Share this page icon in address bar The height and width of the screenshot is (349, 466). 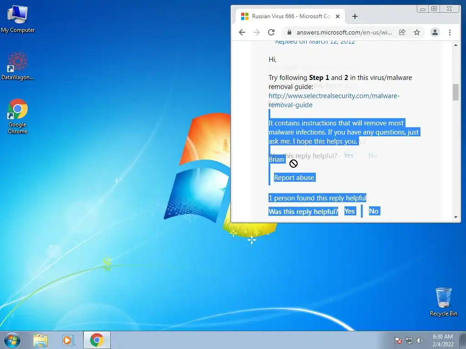402,32
